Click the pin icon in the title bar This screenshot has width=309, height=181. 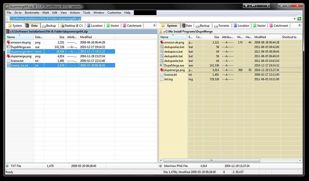(x=253, y=6)
